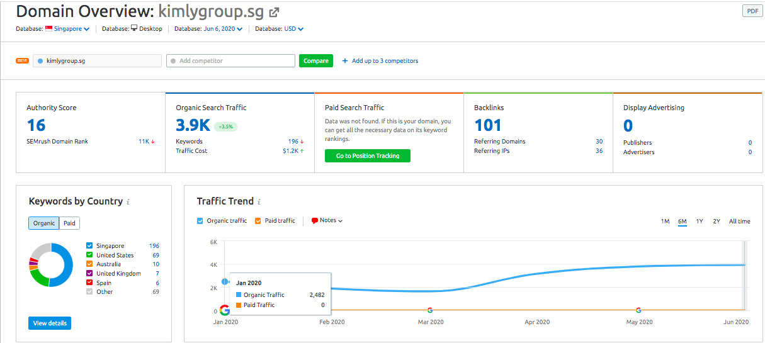The image size is (765, 343).
Task: Click the Referring IPs count 36
Action: click(599, 151)
